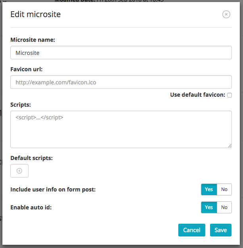
Task: Set Include user info to Yes
Action: [x=209, y=189]
